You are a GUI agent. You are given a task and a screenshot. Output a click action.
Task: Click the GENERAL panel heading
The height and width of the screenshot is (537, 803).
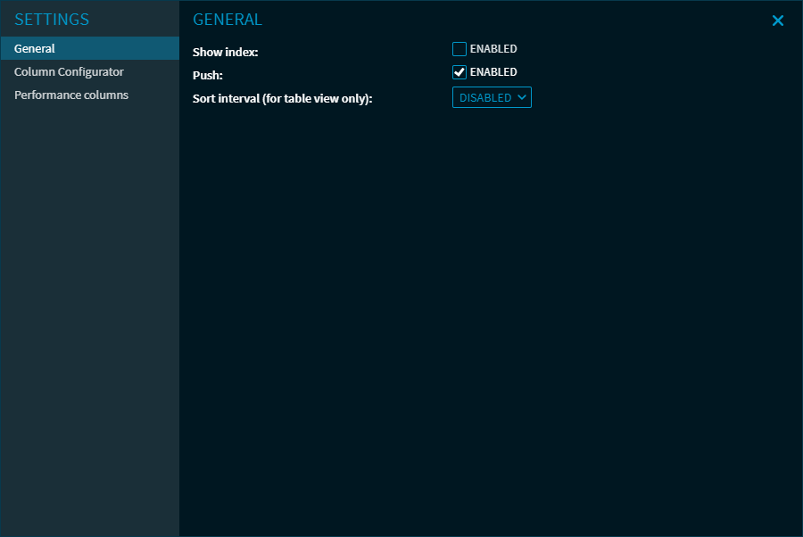click(228, 20)
